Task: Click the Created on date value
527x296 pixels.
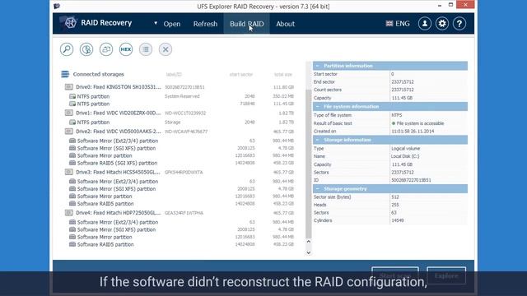Action: click(413, 132)
